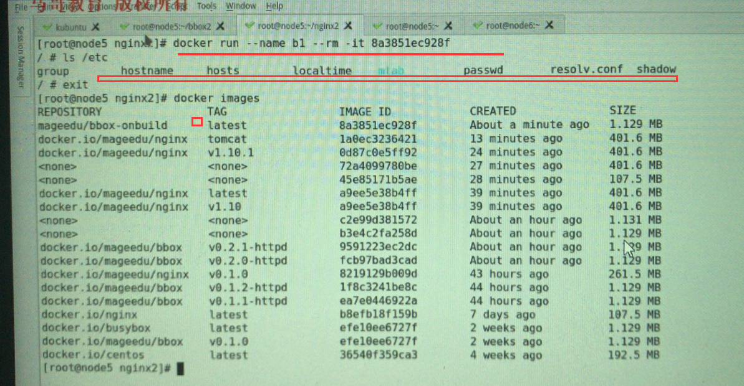This screenshot has width=744, height=386.
Task: Click the TAG column header
Action: tap(217, 111)
